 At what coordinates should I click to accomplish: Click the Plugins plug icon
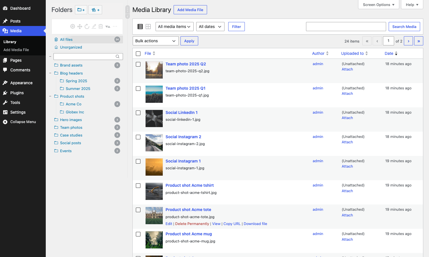[x=5, y=93]
